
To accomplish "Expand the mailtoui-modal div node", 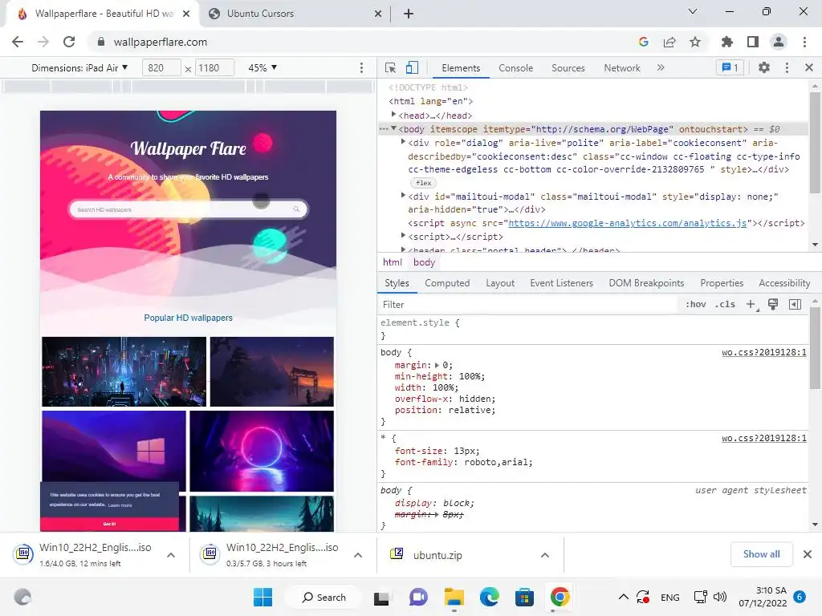I will 403,196.
